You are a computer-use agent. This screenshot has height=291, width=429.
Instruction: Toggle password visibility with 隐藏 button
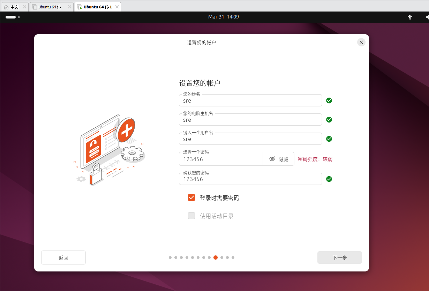tap(279, 159)
